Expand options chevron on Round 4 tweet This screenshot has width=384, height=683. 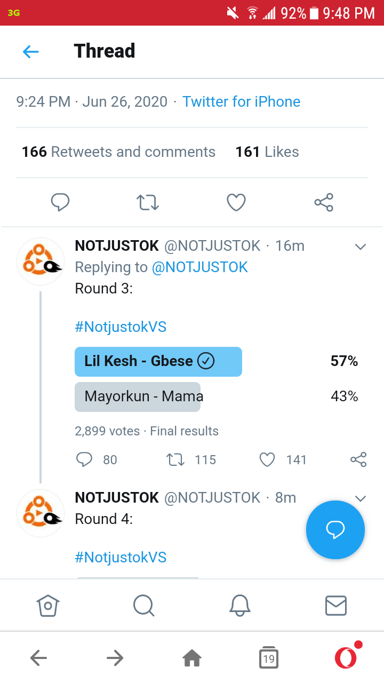pos(361,498)
